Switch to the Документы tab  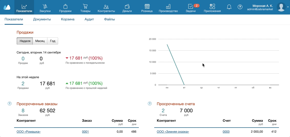(42, 19)
